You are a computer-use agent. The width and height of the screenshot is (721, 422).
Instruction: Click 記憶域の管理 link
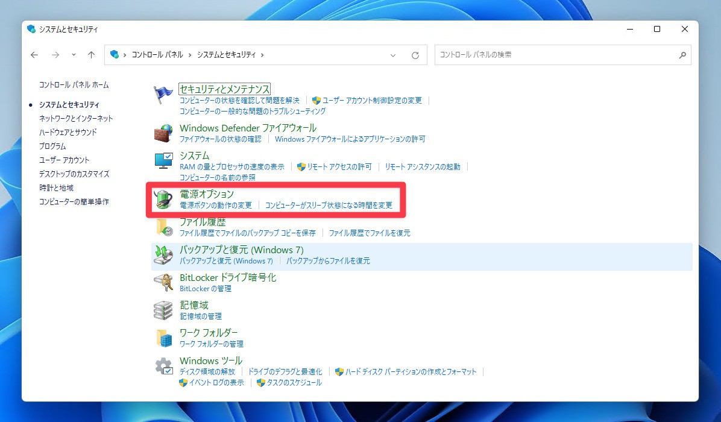(201, 316)
